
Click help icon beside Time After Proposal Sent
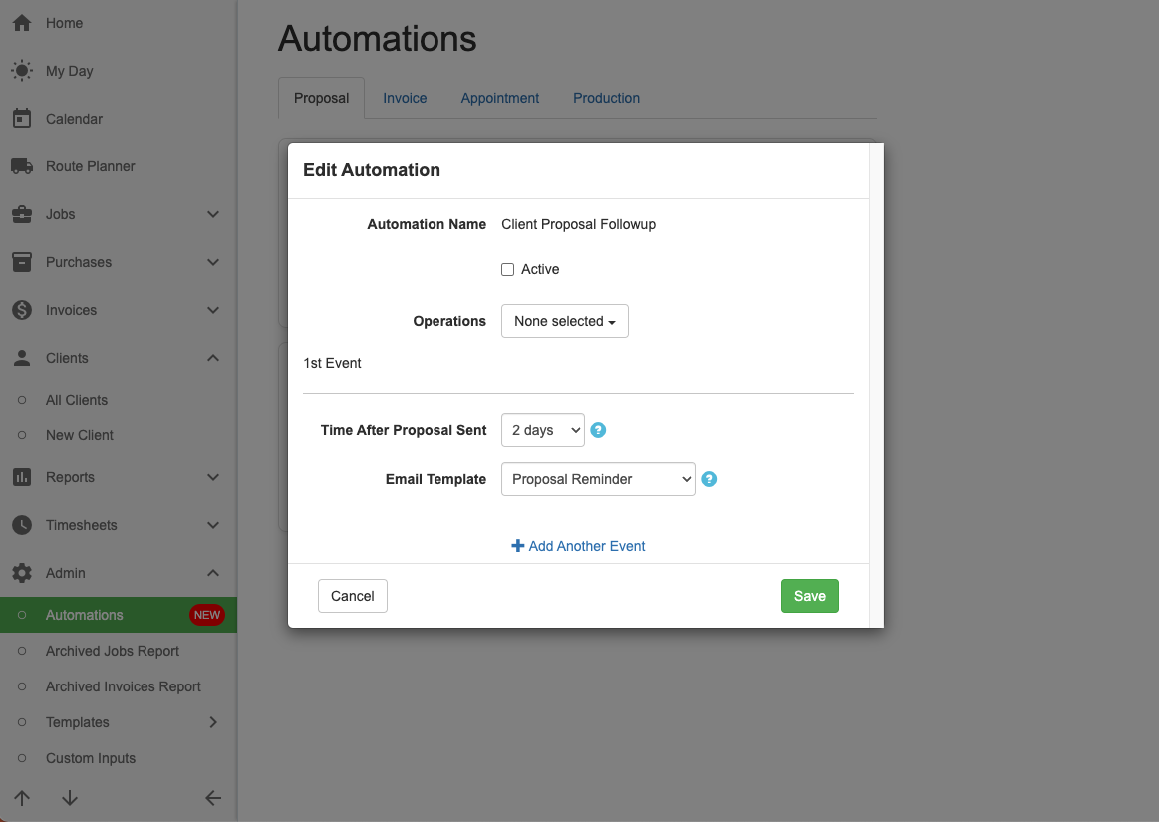click(598, 430)
